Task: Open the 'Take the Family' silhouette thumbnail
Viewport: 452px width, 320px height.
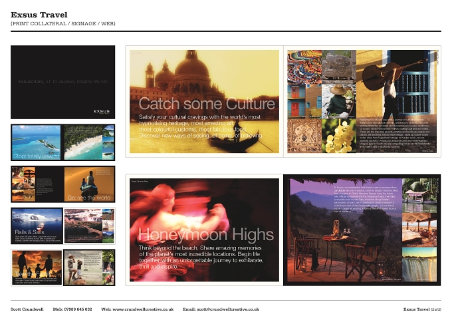Action: [37, 267]
